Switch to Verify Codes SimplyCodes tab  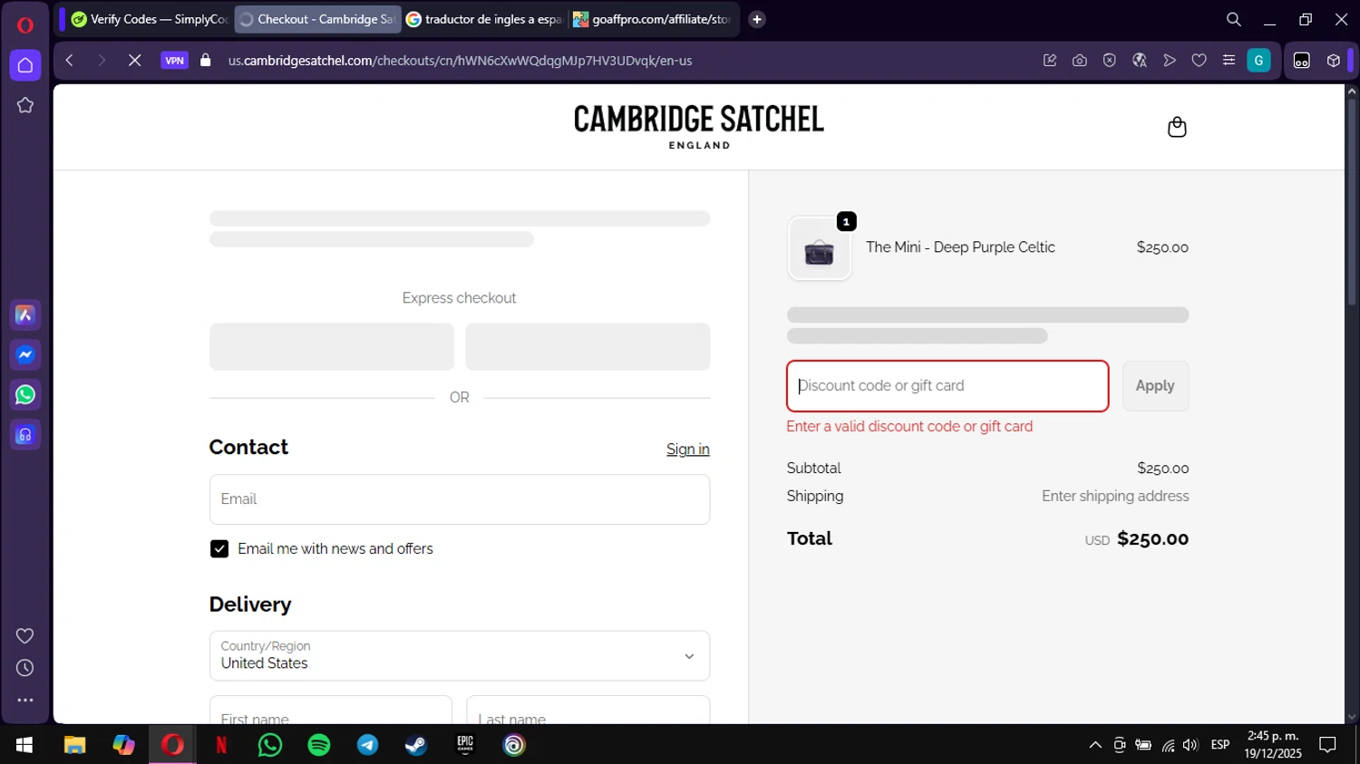[149, 19]
